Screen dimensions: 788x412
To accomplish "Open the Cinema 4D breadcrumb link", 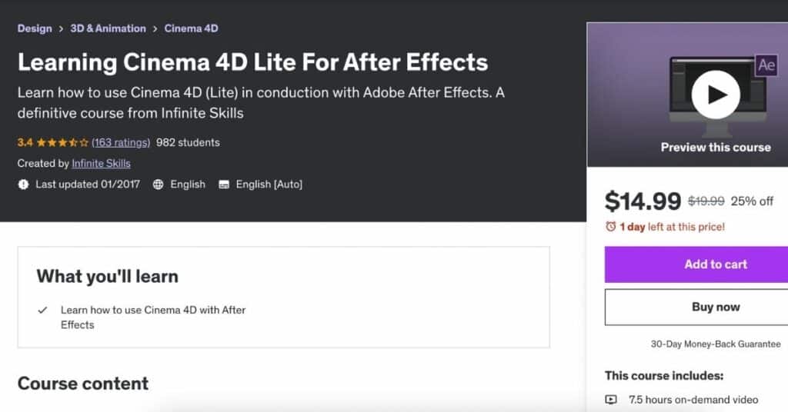I will (191, 28).
